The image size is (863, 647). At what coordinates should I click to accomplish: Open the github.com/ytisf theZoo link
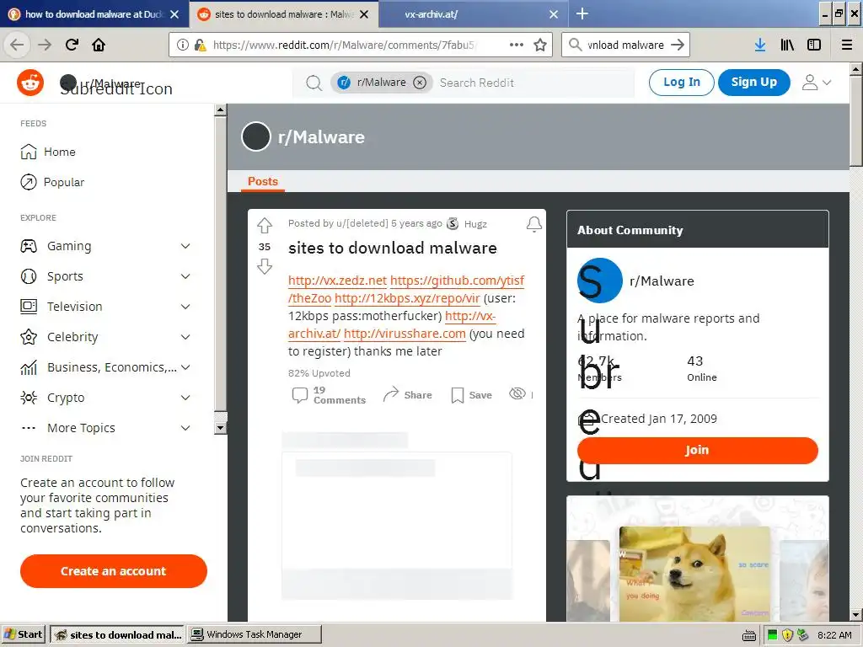[x=457, y=281]
